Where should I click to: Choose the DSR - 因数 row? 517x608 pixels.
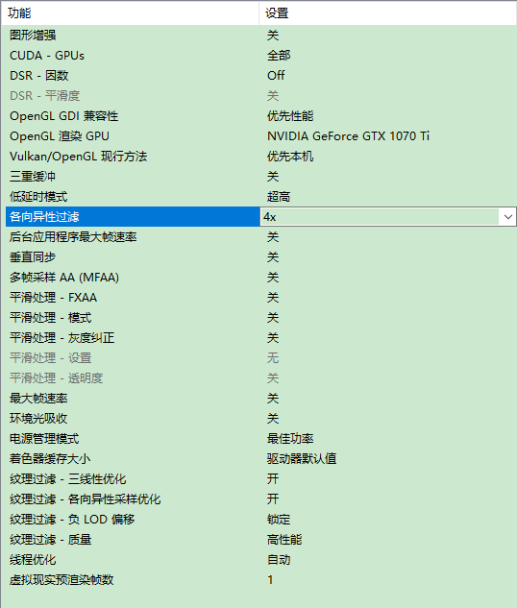coord(259,76)
